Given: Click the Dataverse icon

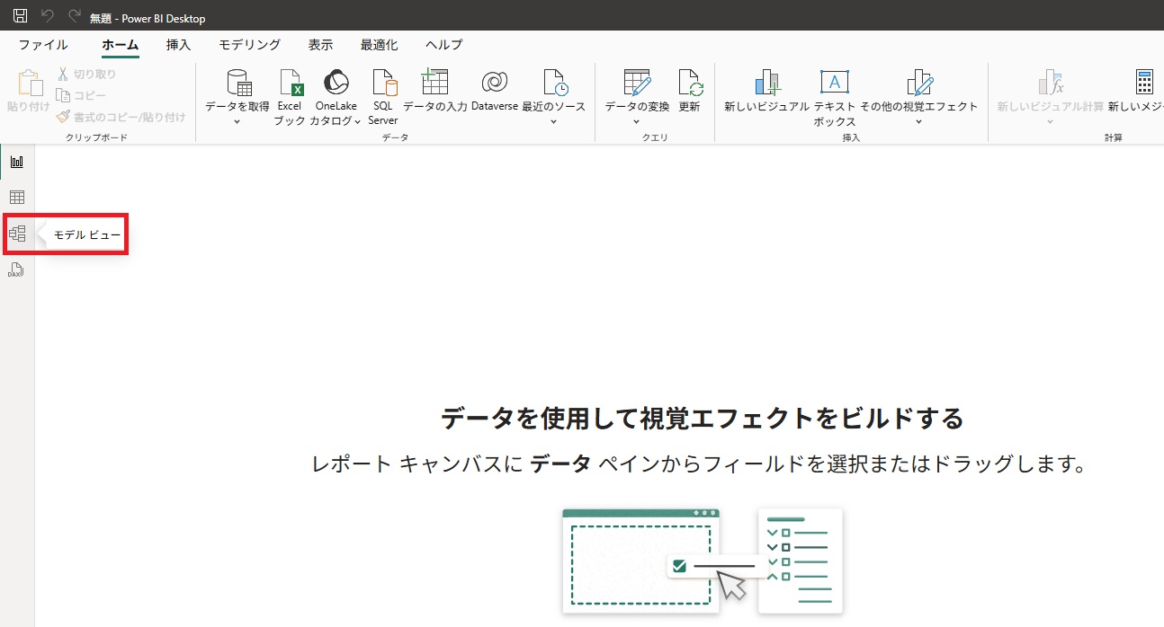Looking at the screenshot, I should pos(494,83).
